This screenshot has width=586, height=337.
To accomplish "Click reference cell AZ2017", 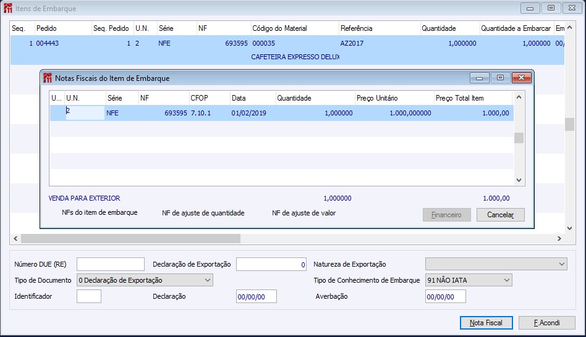I will point(352,43).
